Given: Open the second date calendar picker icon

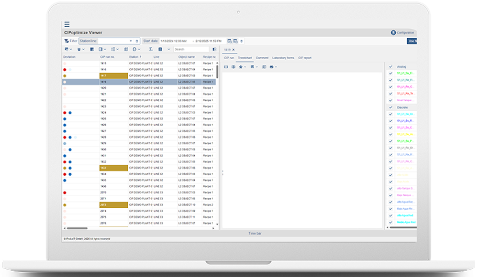Looking at the screenshot, I should [235, 41].
